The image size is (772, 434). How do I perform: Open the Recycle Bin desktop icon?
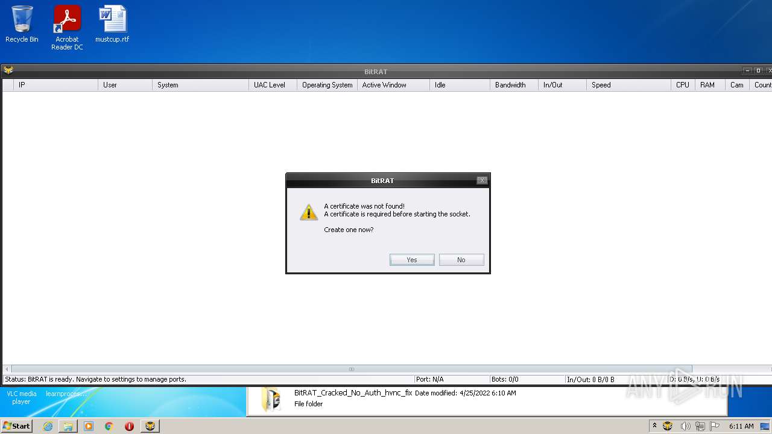[x=22, y=24]
